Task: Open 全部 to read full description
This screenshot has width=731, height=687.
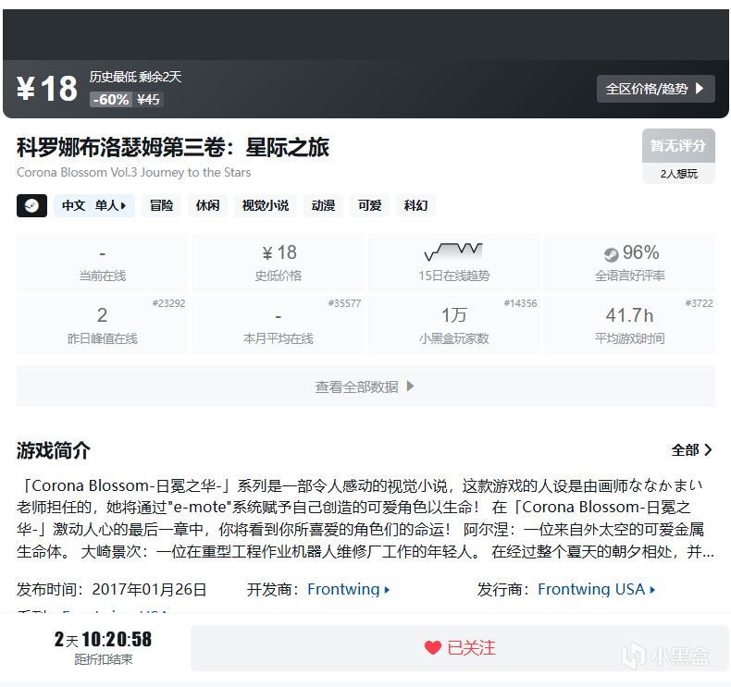Action: 691,450
